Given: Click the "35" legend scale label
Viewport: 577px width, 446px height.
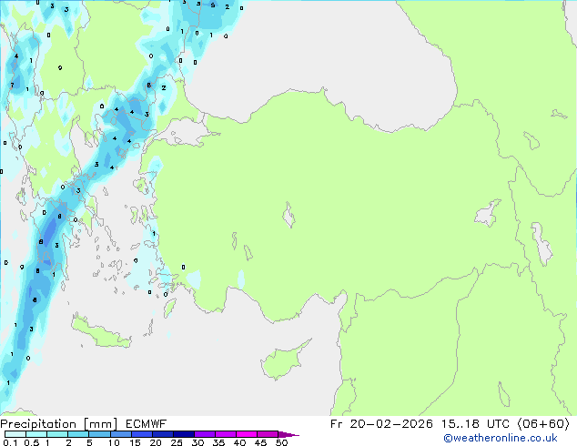Looking at the screenshot, I should [218, 442].
